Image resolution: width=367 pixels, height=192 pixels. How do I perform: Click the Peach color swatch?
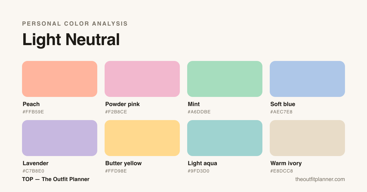[x=60, y=79]
